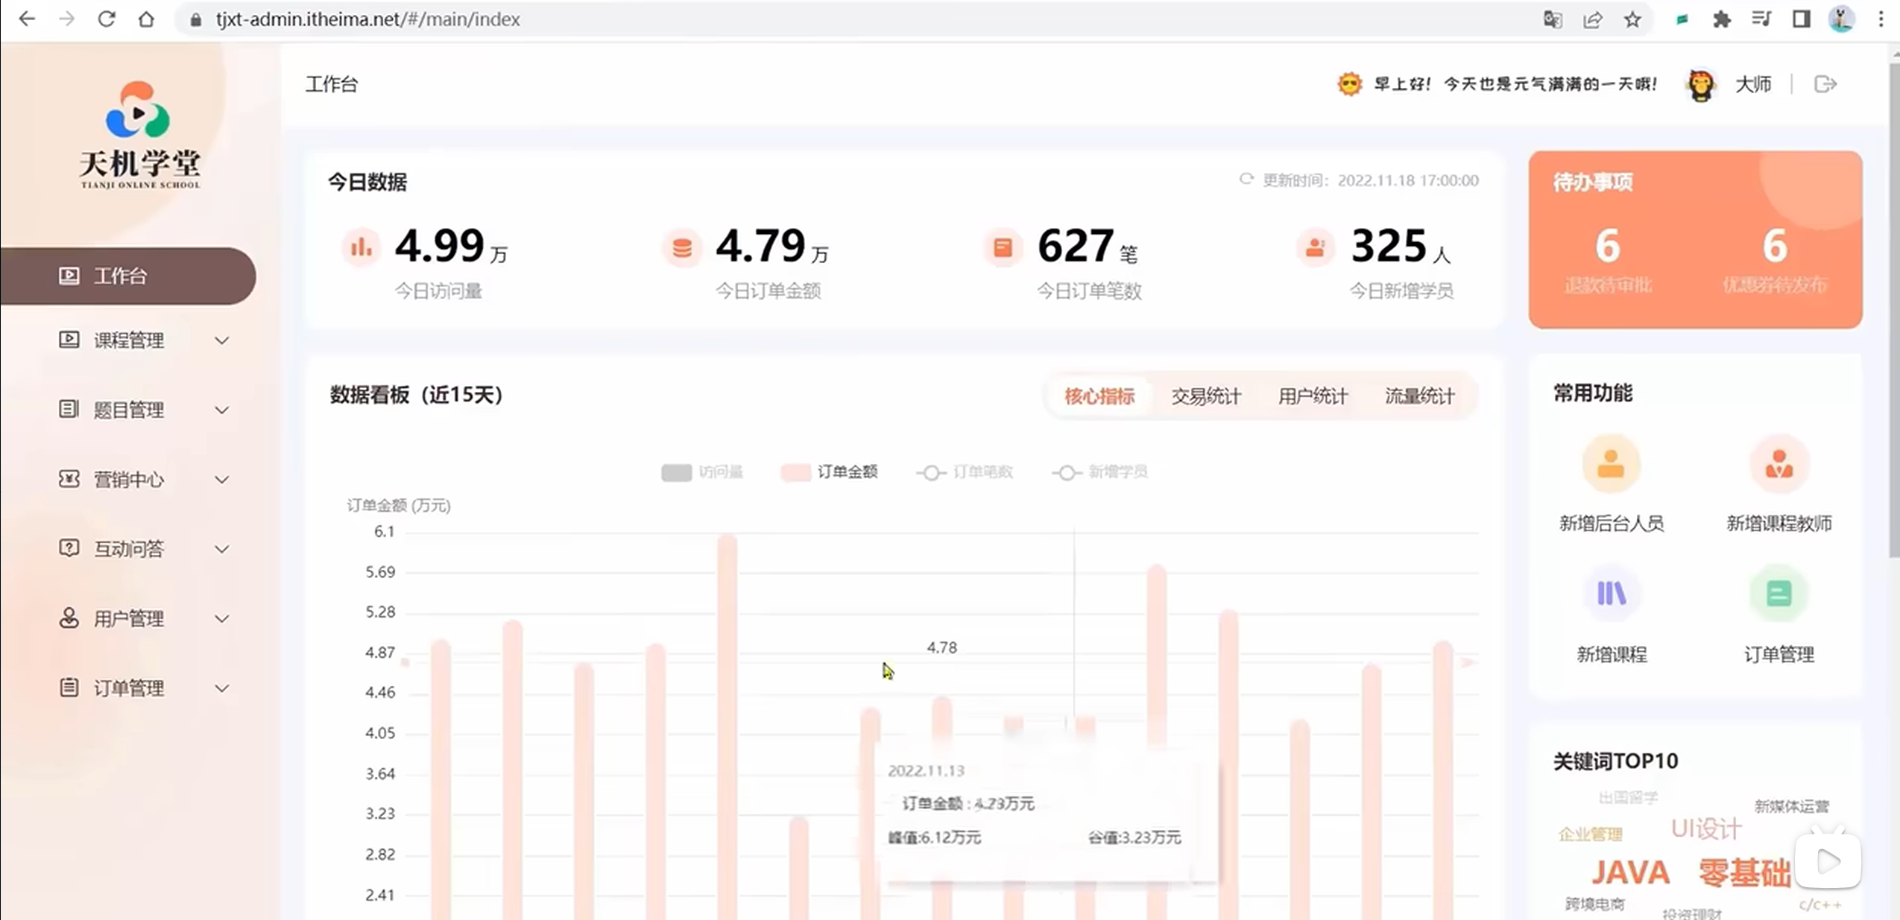Switch to the 交易统计 tab
Screen dimensions: 1900x920
pyautogui.click(x=1205, y=396)
